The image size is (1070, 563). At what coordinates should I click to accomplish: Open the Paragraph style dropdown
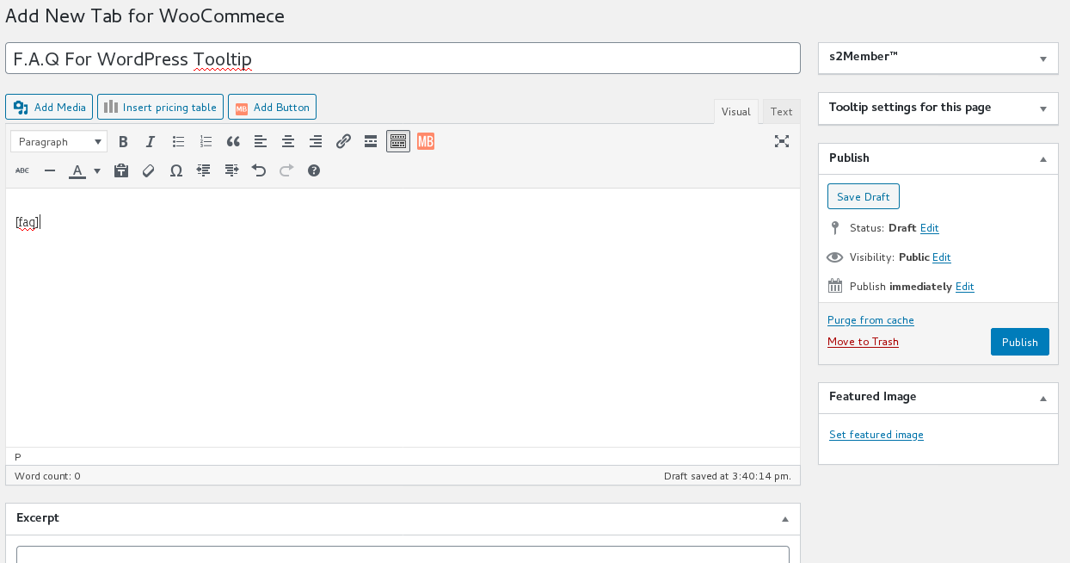click(58, 141)
